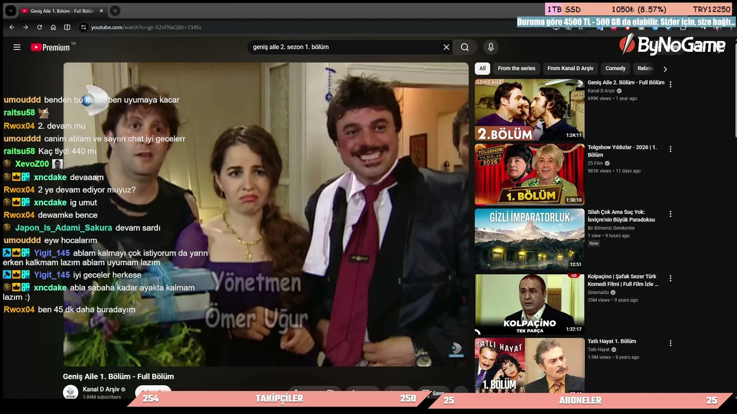Play the Geniş Aile 2.Bölüm thumbnail
This screenshot has height=414, width=737.
(x=529, y=110)
